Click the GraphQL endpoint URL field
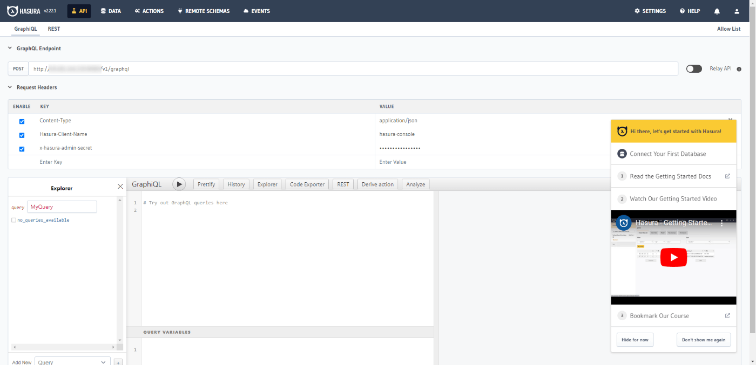The image size is (756, 365). click(353, 68)
